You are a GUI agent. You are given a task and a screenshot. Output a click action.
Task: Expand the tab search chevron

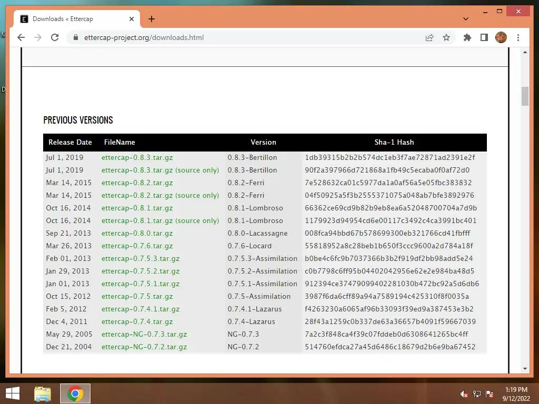pyautogui.click(x=466, y=19)
